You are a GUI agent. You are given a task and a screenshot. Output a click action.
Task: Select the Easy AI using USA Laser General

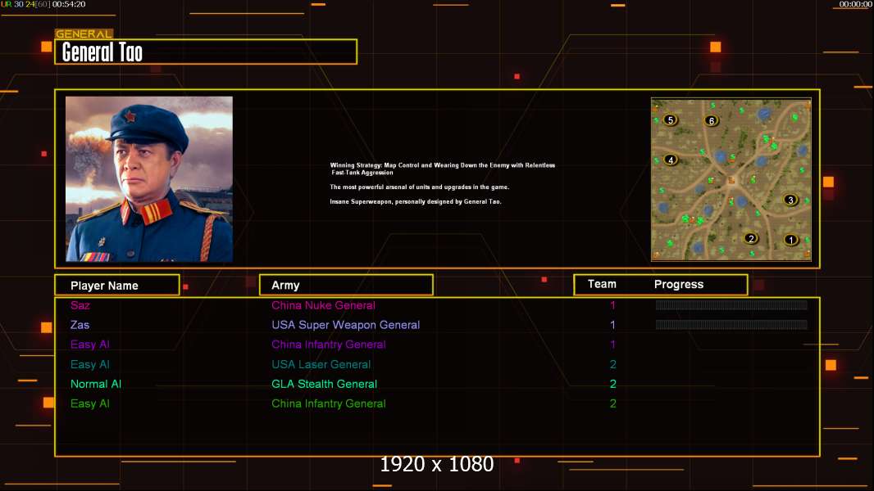pyautogui.click(x=89, y=364)
